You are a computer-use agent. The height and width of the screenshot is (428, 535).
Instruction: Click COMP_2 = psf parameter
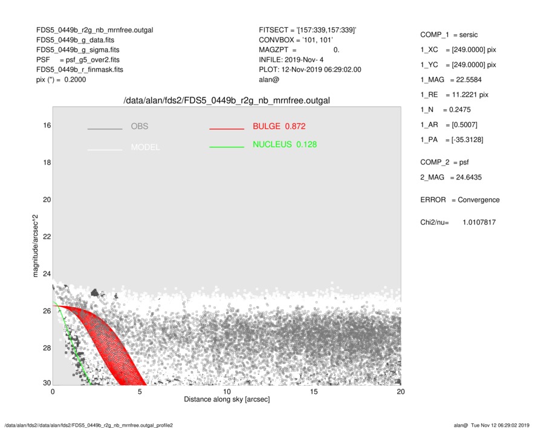[x=444, y=163]
